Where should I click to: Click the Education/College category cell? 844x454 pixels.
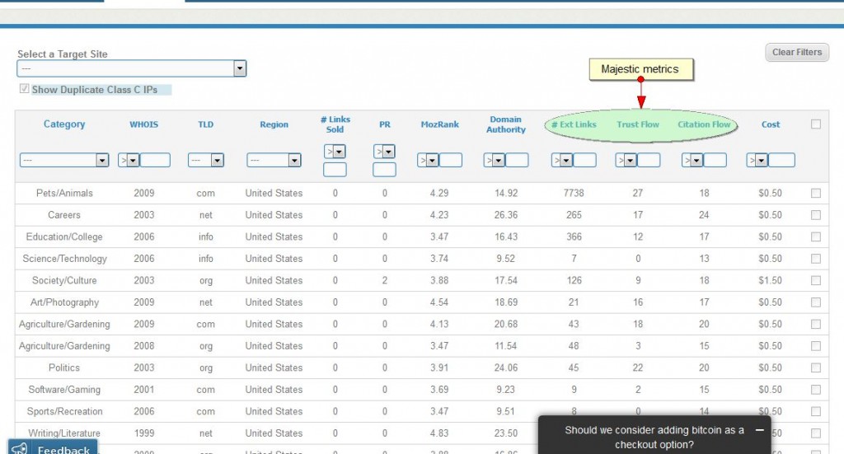click(x=64, y=236)
